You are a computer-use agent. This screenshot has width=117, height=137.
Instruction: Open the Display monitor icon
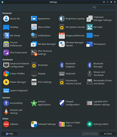(x=34, y=74)
